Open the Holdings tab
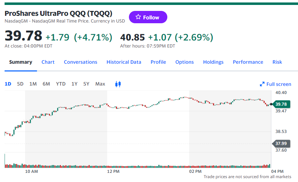Image resolution: width=298 pixels, height=182 pixels. coord(213,62)
